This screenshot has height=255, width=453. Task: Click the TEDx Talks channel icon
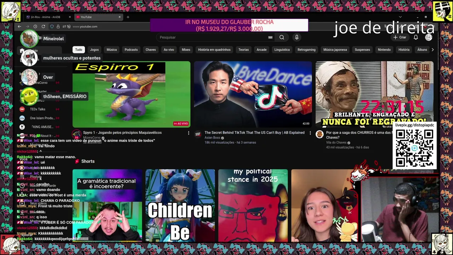point(22,109)
